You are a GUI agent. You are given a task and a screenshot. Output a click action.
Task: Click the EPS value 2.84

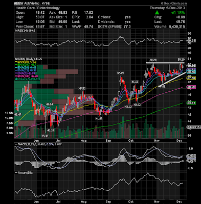click(x=90, y=17)
